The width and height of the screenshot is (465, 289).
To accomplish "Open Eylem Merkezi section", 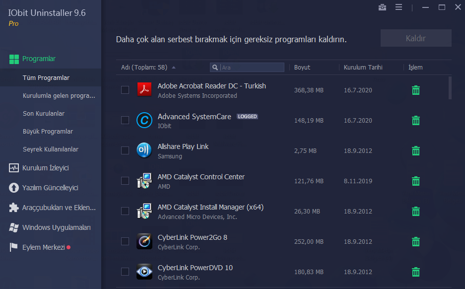I will click(x=43, y=247).
